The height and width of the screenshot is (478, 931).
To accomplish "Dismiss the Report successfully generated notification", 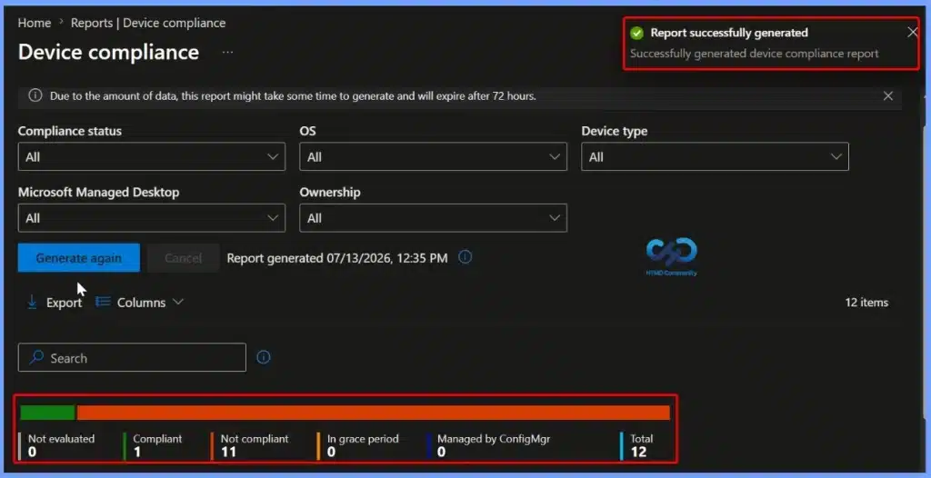I will click(x=913, y=32).
